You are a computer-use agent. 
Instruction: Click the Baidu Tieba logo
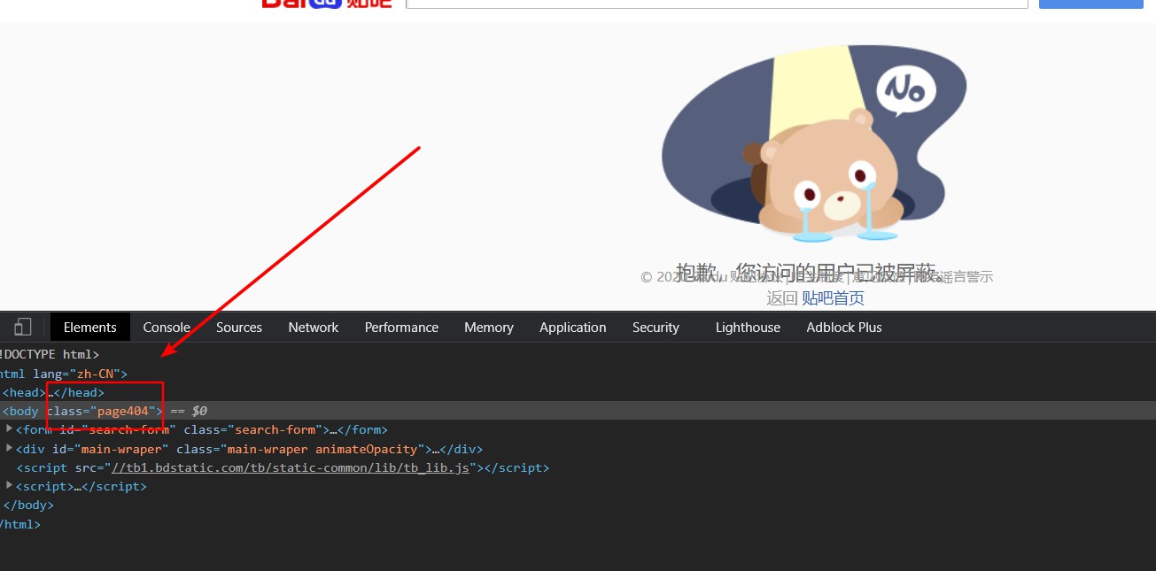[x=326, y=4]
